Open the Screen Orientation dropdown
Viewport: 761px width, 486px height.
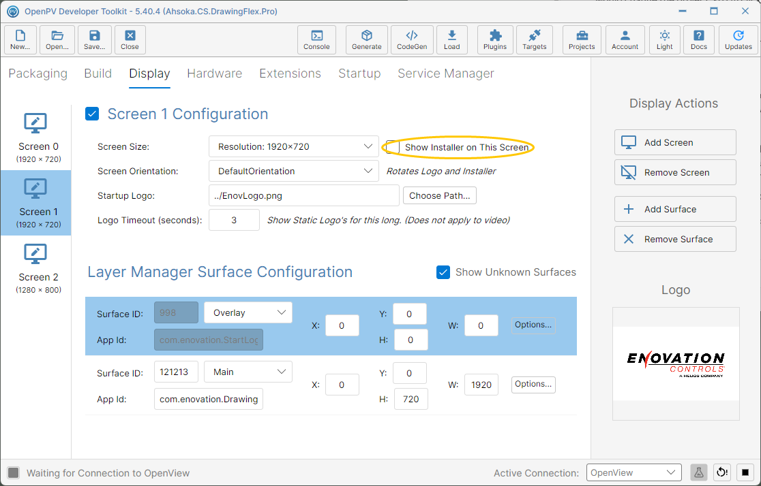294,171
